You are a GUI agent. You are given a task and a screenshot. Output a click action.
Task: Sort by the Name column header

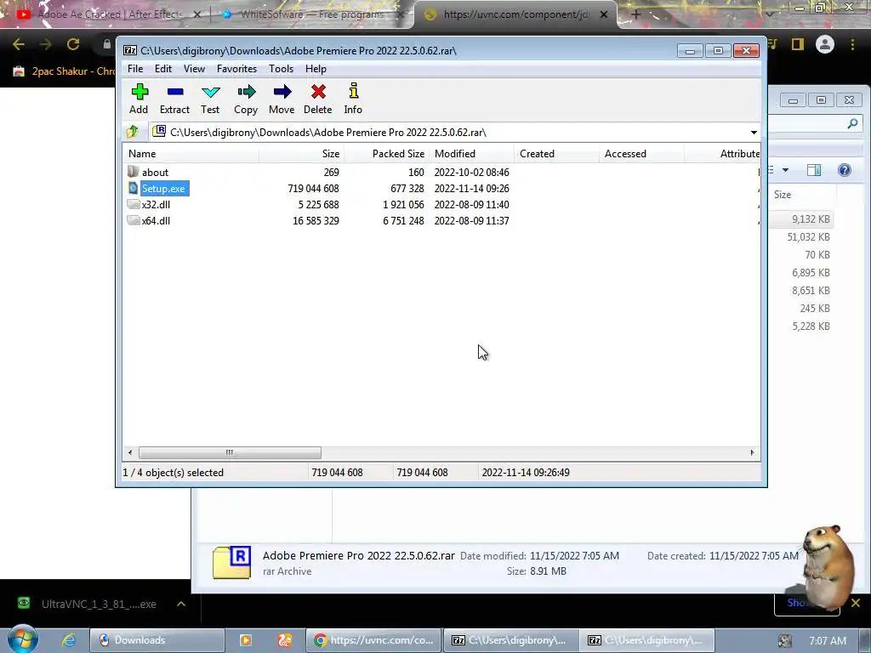(191, 154)
